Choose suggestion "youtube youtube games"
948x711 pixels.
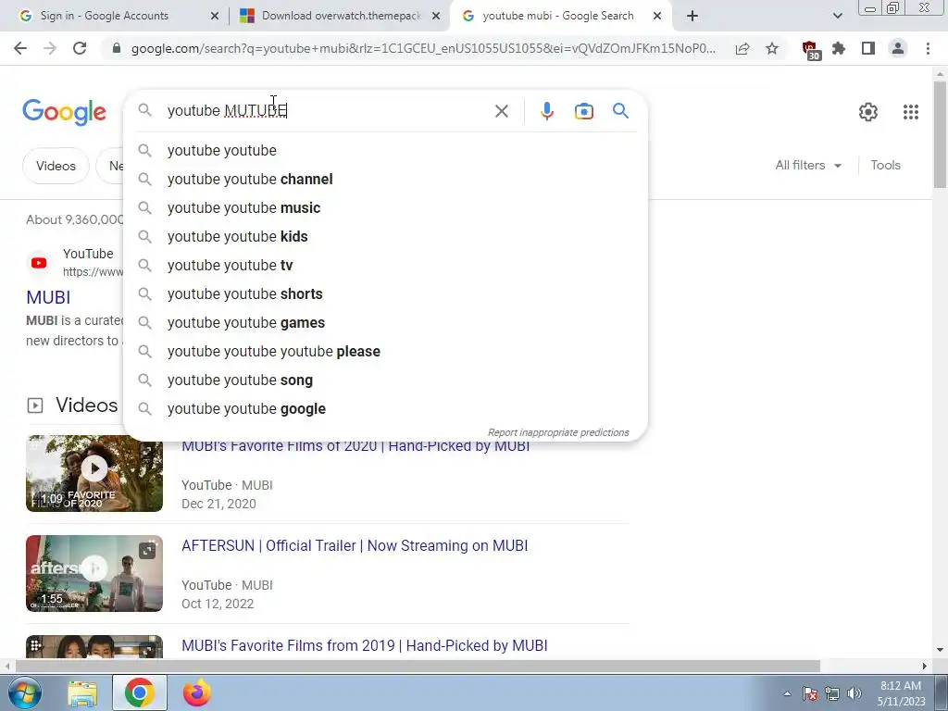(385, 323)
